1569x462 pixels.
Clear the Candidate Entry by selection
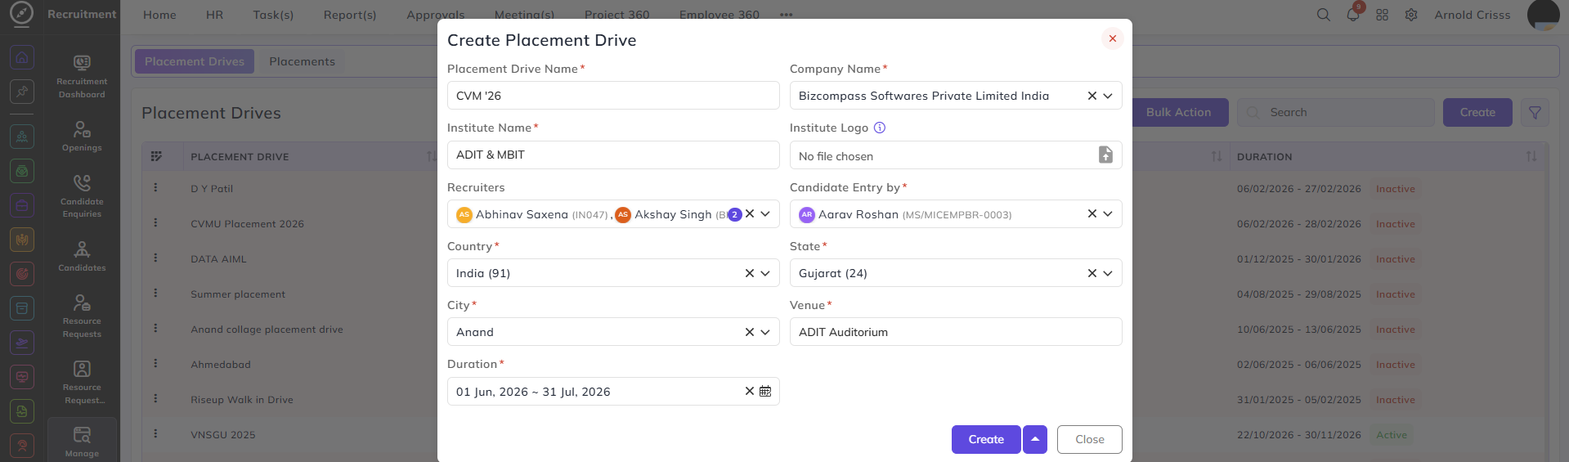click(x=1092, y=213)
